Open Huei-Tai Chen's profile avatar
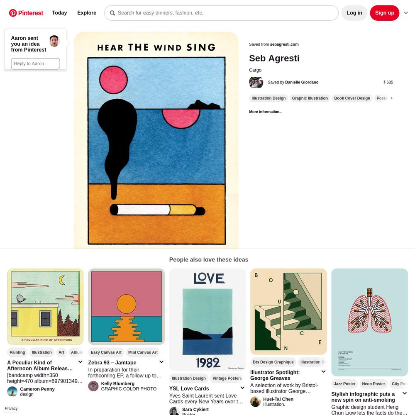The image size is (415, 415). [255, 402]
